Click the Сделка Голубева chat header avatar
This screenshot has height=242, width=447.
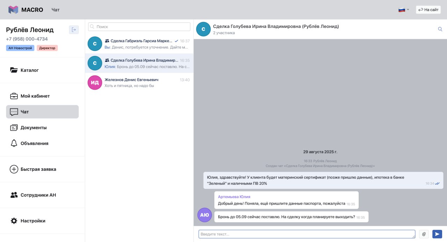(203, 29)
